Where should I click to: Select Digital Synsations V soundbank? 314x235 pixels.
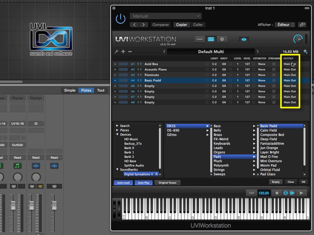(138, 174)
